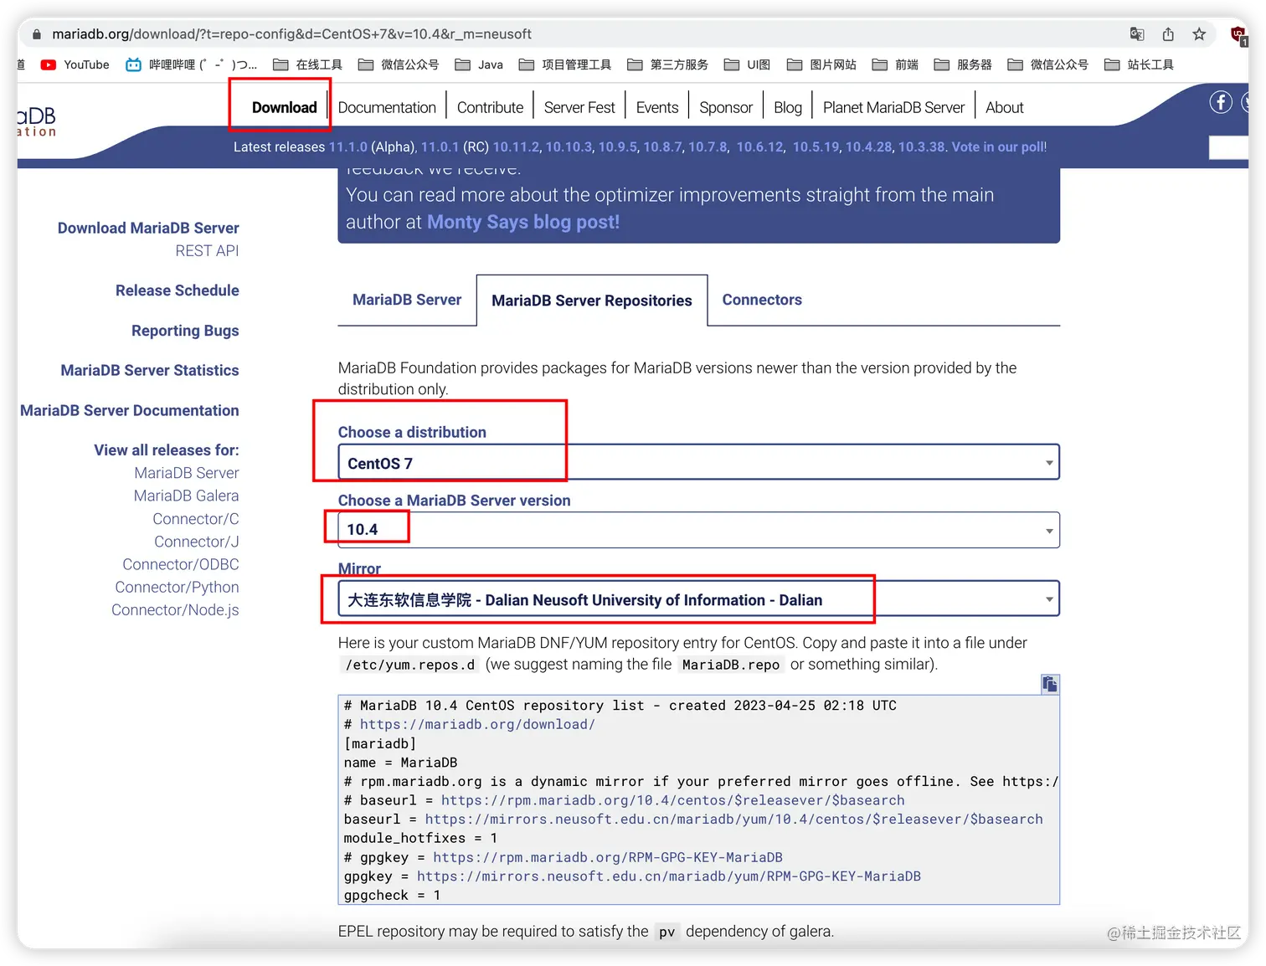This screenshot has height=966, width=1266.
Task: Open the 项目管理工具 bookmark folder
Action: [565, 64]
